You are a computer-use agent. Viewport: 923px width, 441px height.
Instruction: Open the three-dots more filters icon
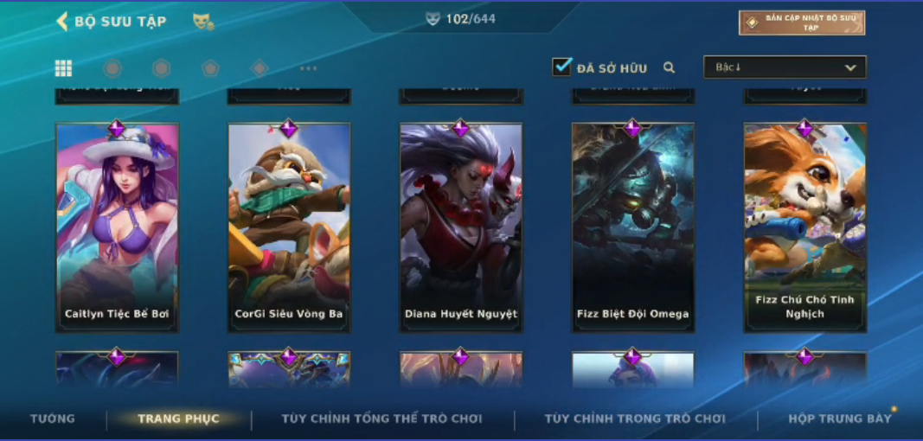309,68
